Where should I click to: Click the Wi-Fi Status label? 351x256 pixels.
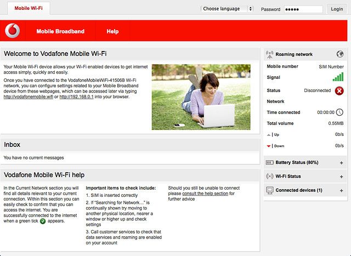(x=288, y=177)
